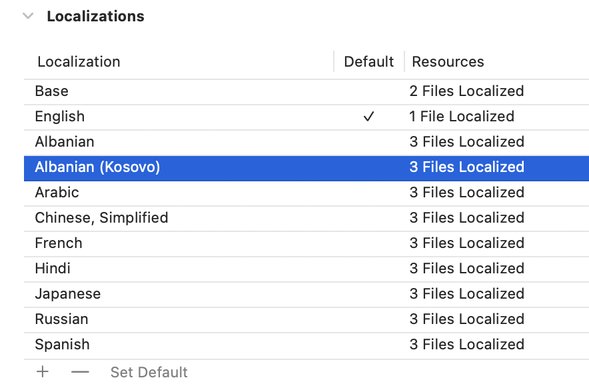The width and height of the screenshot is (589, 392).
Task: Click the Albanian (Kosovo) selected row
Action: (98, 167)
